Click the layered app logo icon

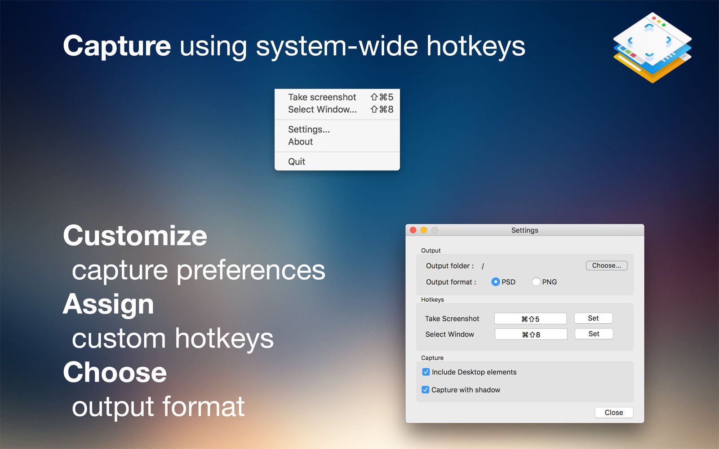tap(652, 48)
